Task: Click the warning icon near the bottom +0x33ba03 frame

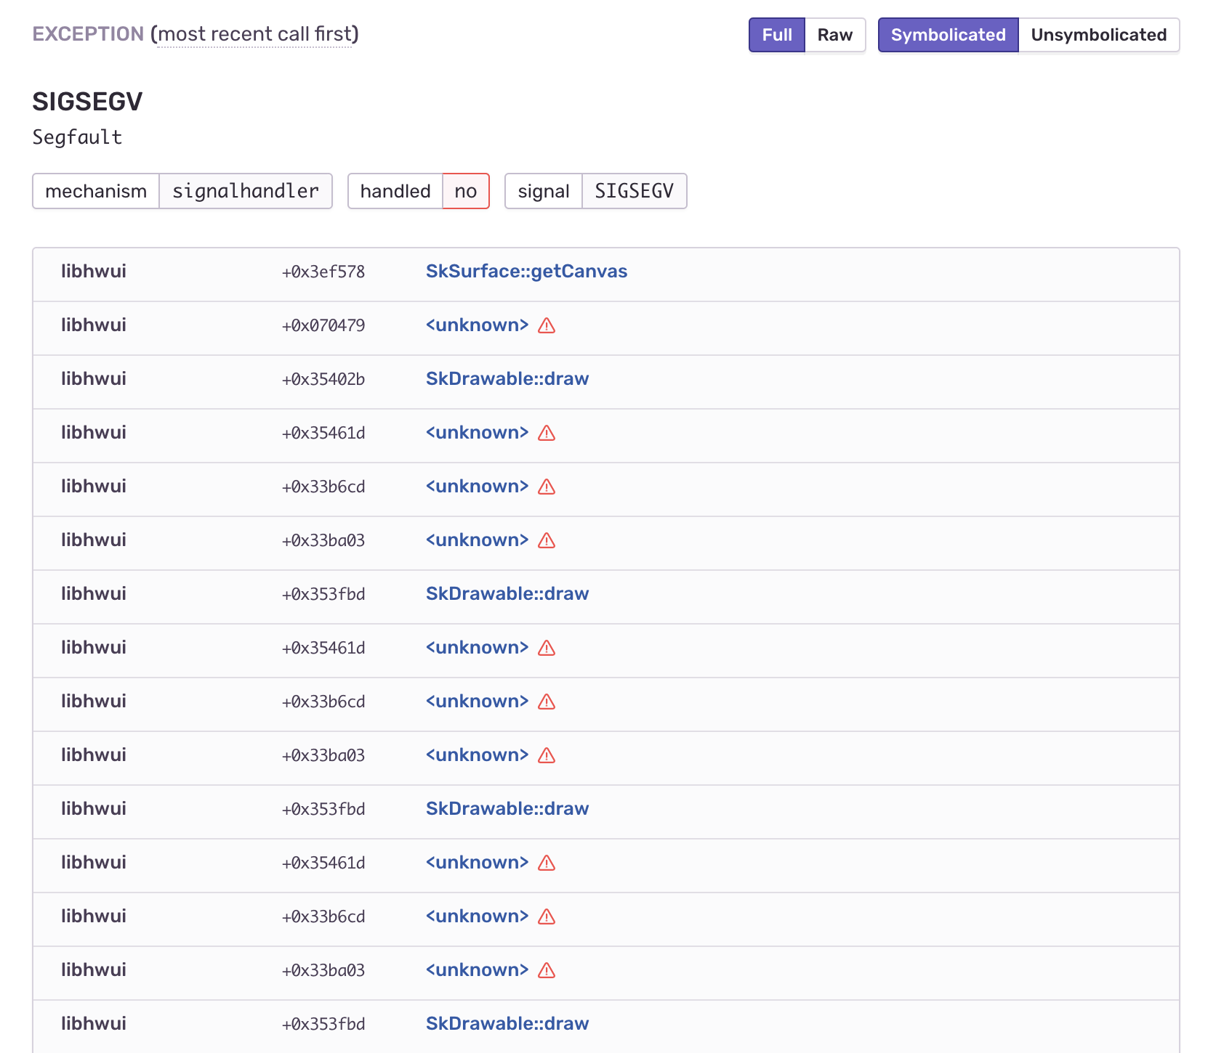Action: 546,969
